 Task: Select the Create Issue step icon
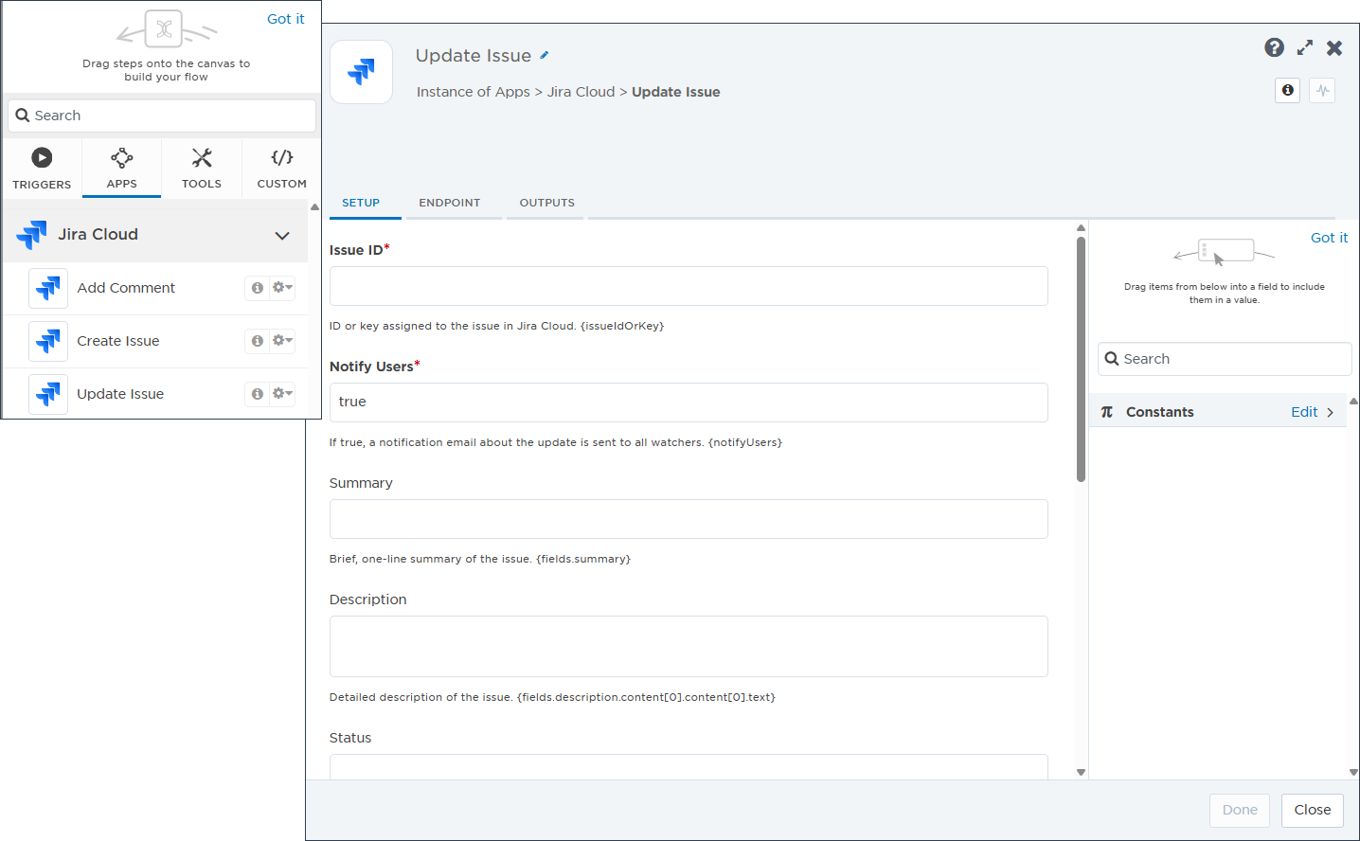(x=48, y=341)
